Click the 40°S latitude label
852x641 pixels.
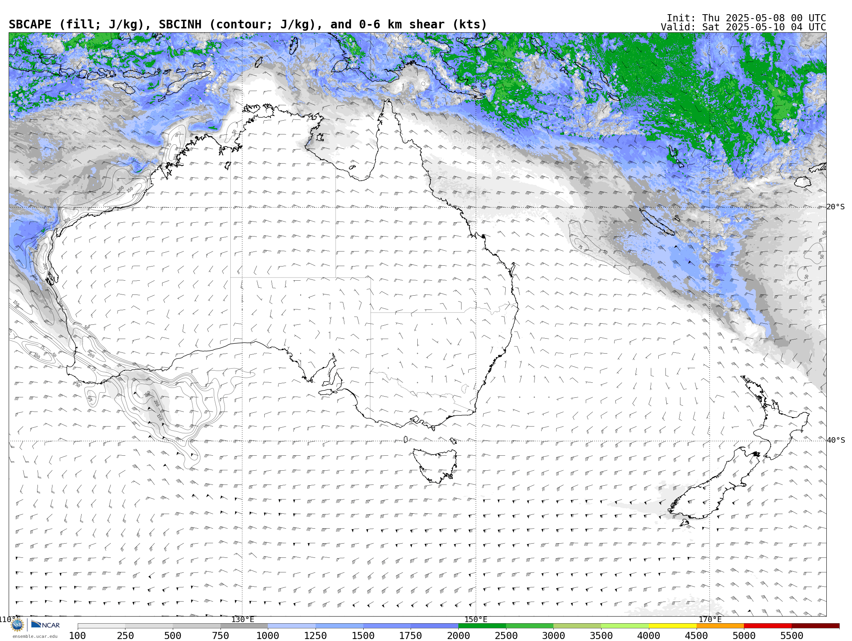pyautogui.click(x=836, y=440)
